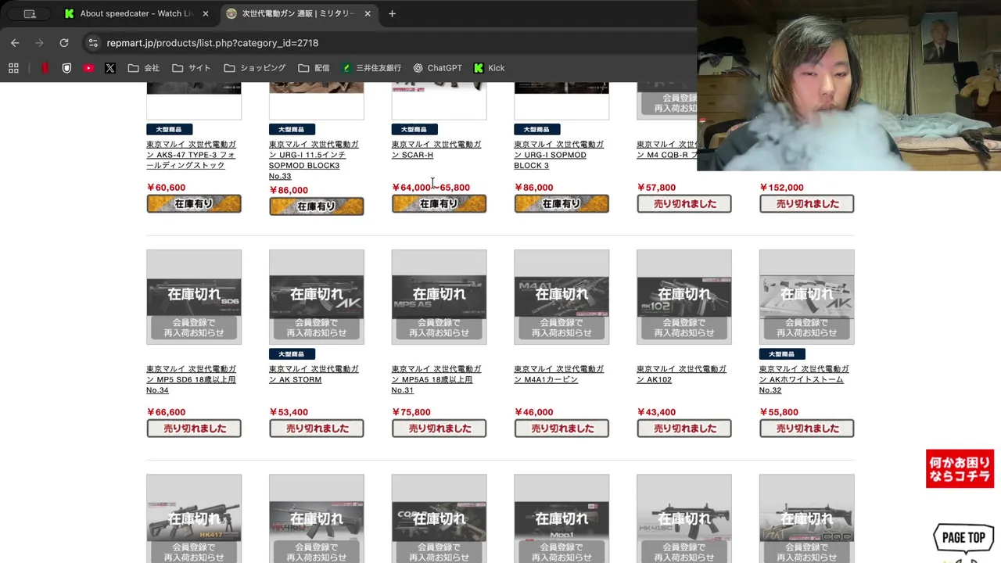
Task: Open the 配信 bookmark folder
Action: tap(314, 68)
